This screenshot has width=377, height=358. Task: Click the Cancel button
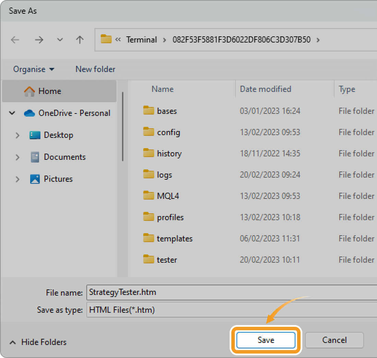point(334,340)
